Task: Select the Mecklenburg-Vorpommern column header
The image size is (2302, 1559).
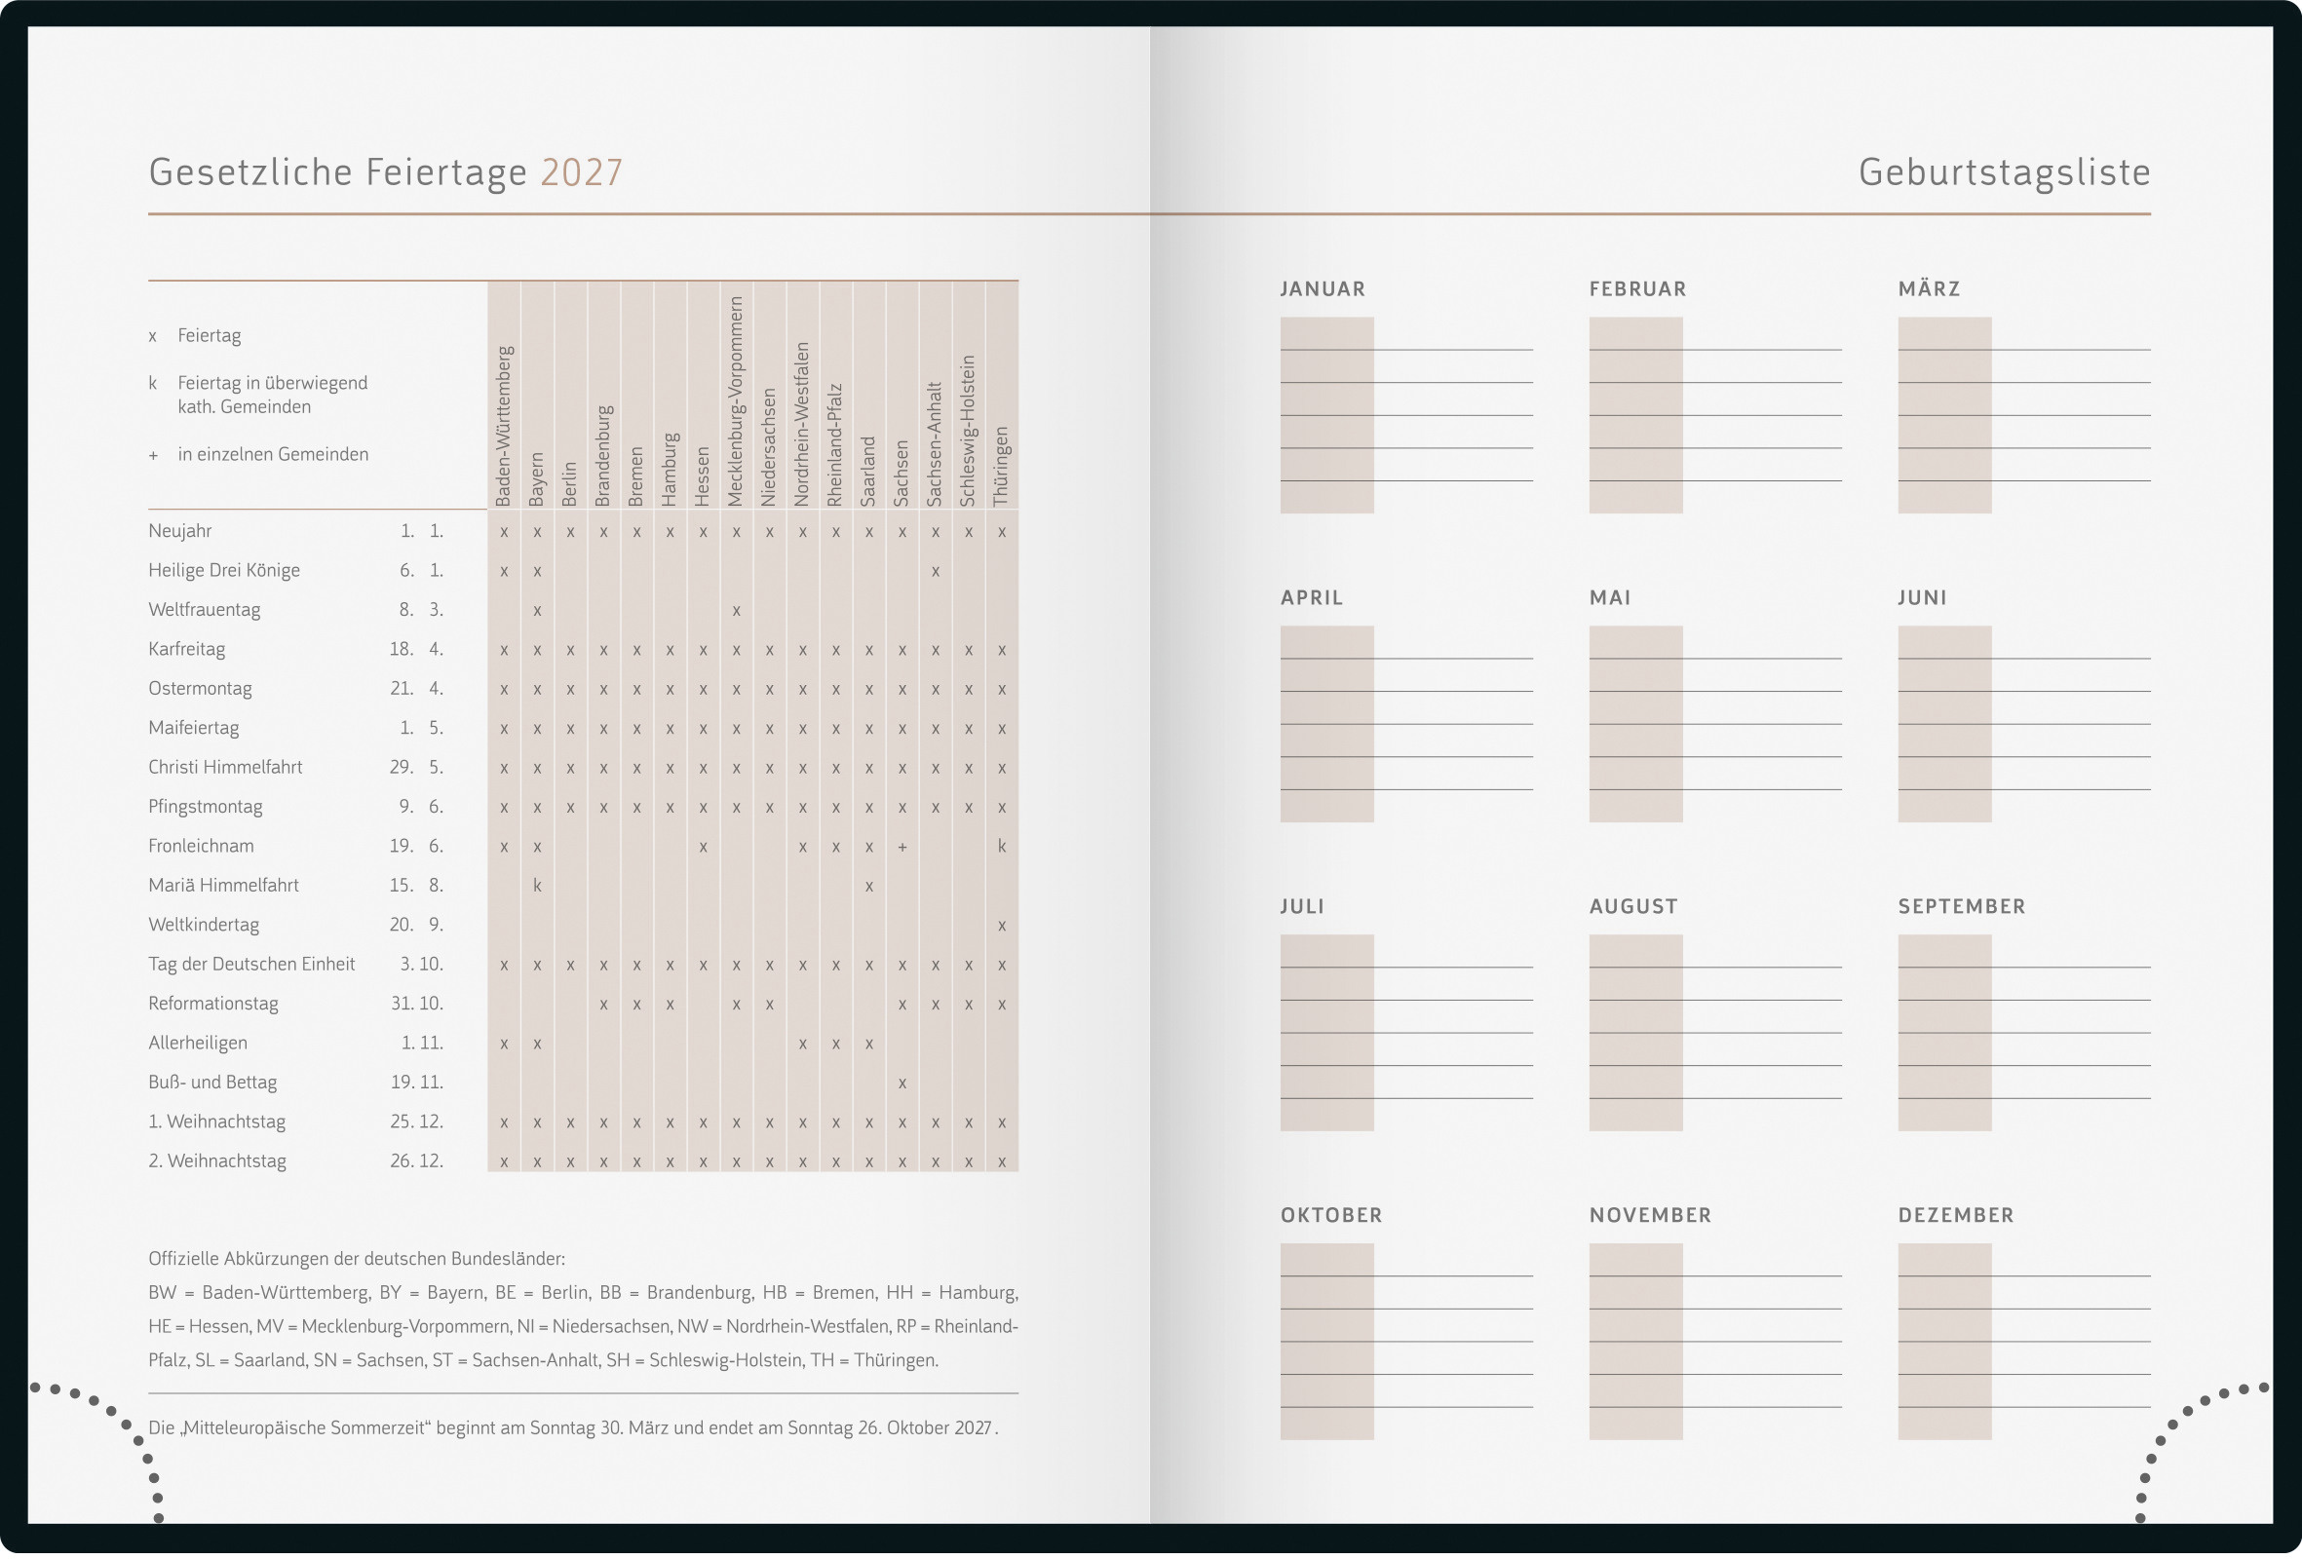Action: [x=736, y=402]
